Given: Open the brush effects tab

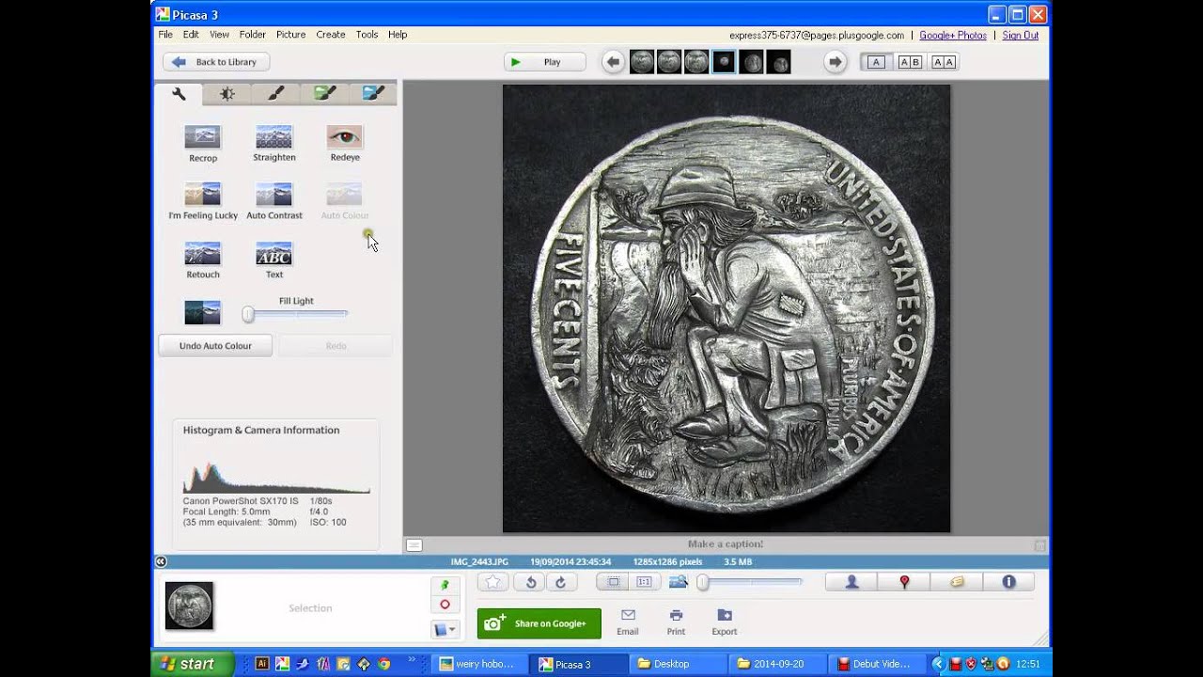Looking at the screenshot, I should pyautogui.click(x=275, y=94).
